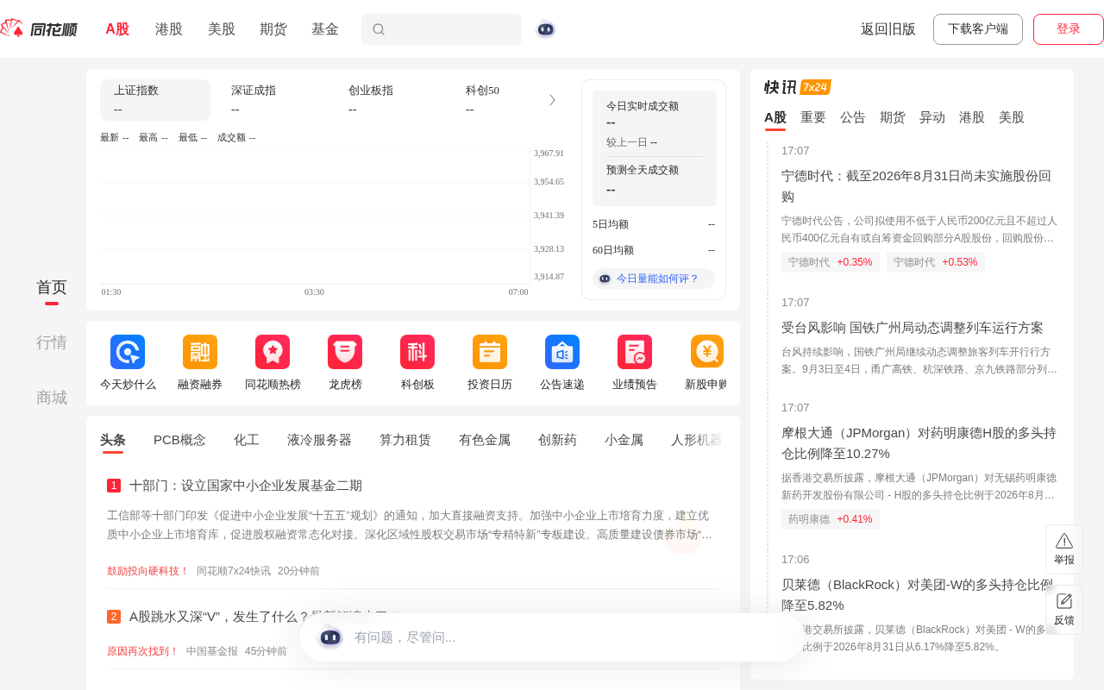This screenshot has height=690, width=1104.
Task: Click 鼓励投向硬科技！ tag
Action: pyautogui.click(x=148, y=571)
